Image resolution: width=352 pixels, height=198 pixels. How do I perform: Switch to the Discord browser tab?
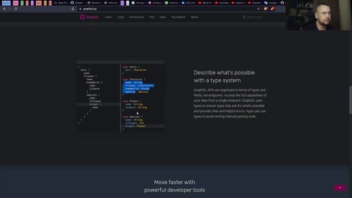click(155, 3)
